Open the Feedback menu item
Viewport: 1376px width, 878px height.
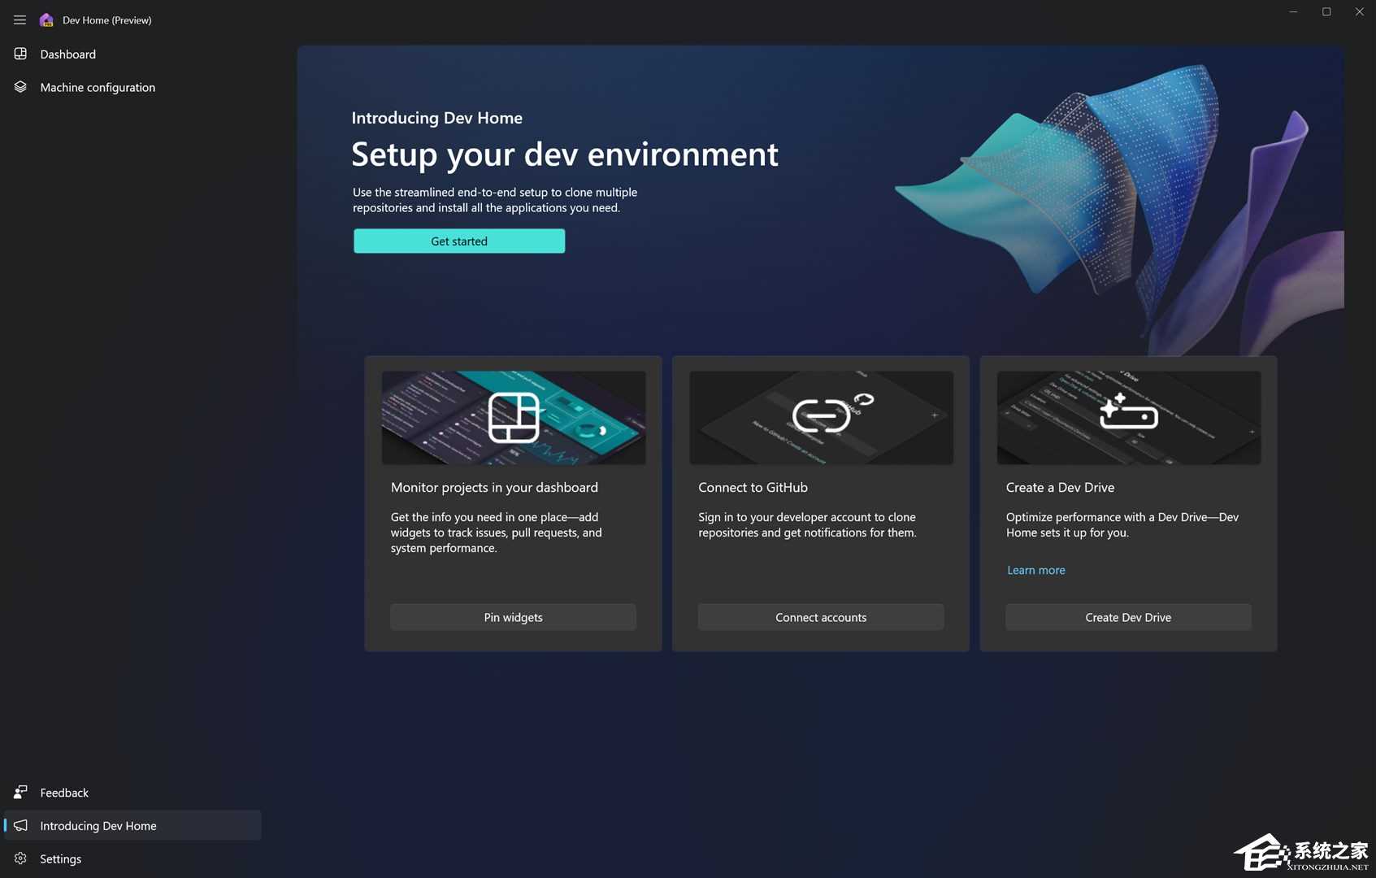click(132, 792)
